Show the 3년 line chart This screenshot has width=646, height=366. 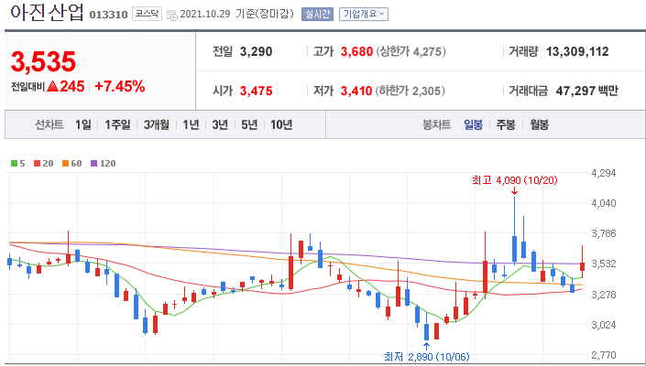point(220,124)
